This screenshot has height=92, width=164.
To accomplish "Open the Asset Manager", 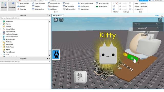I will click(23, 3).
